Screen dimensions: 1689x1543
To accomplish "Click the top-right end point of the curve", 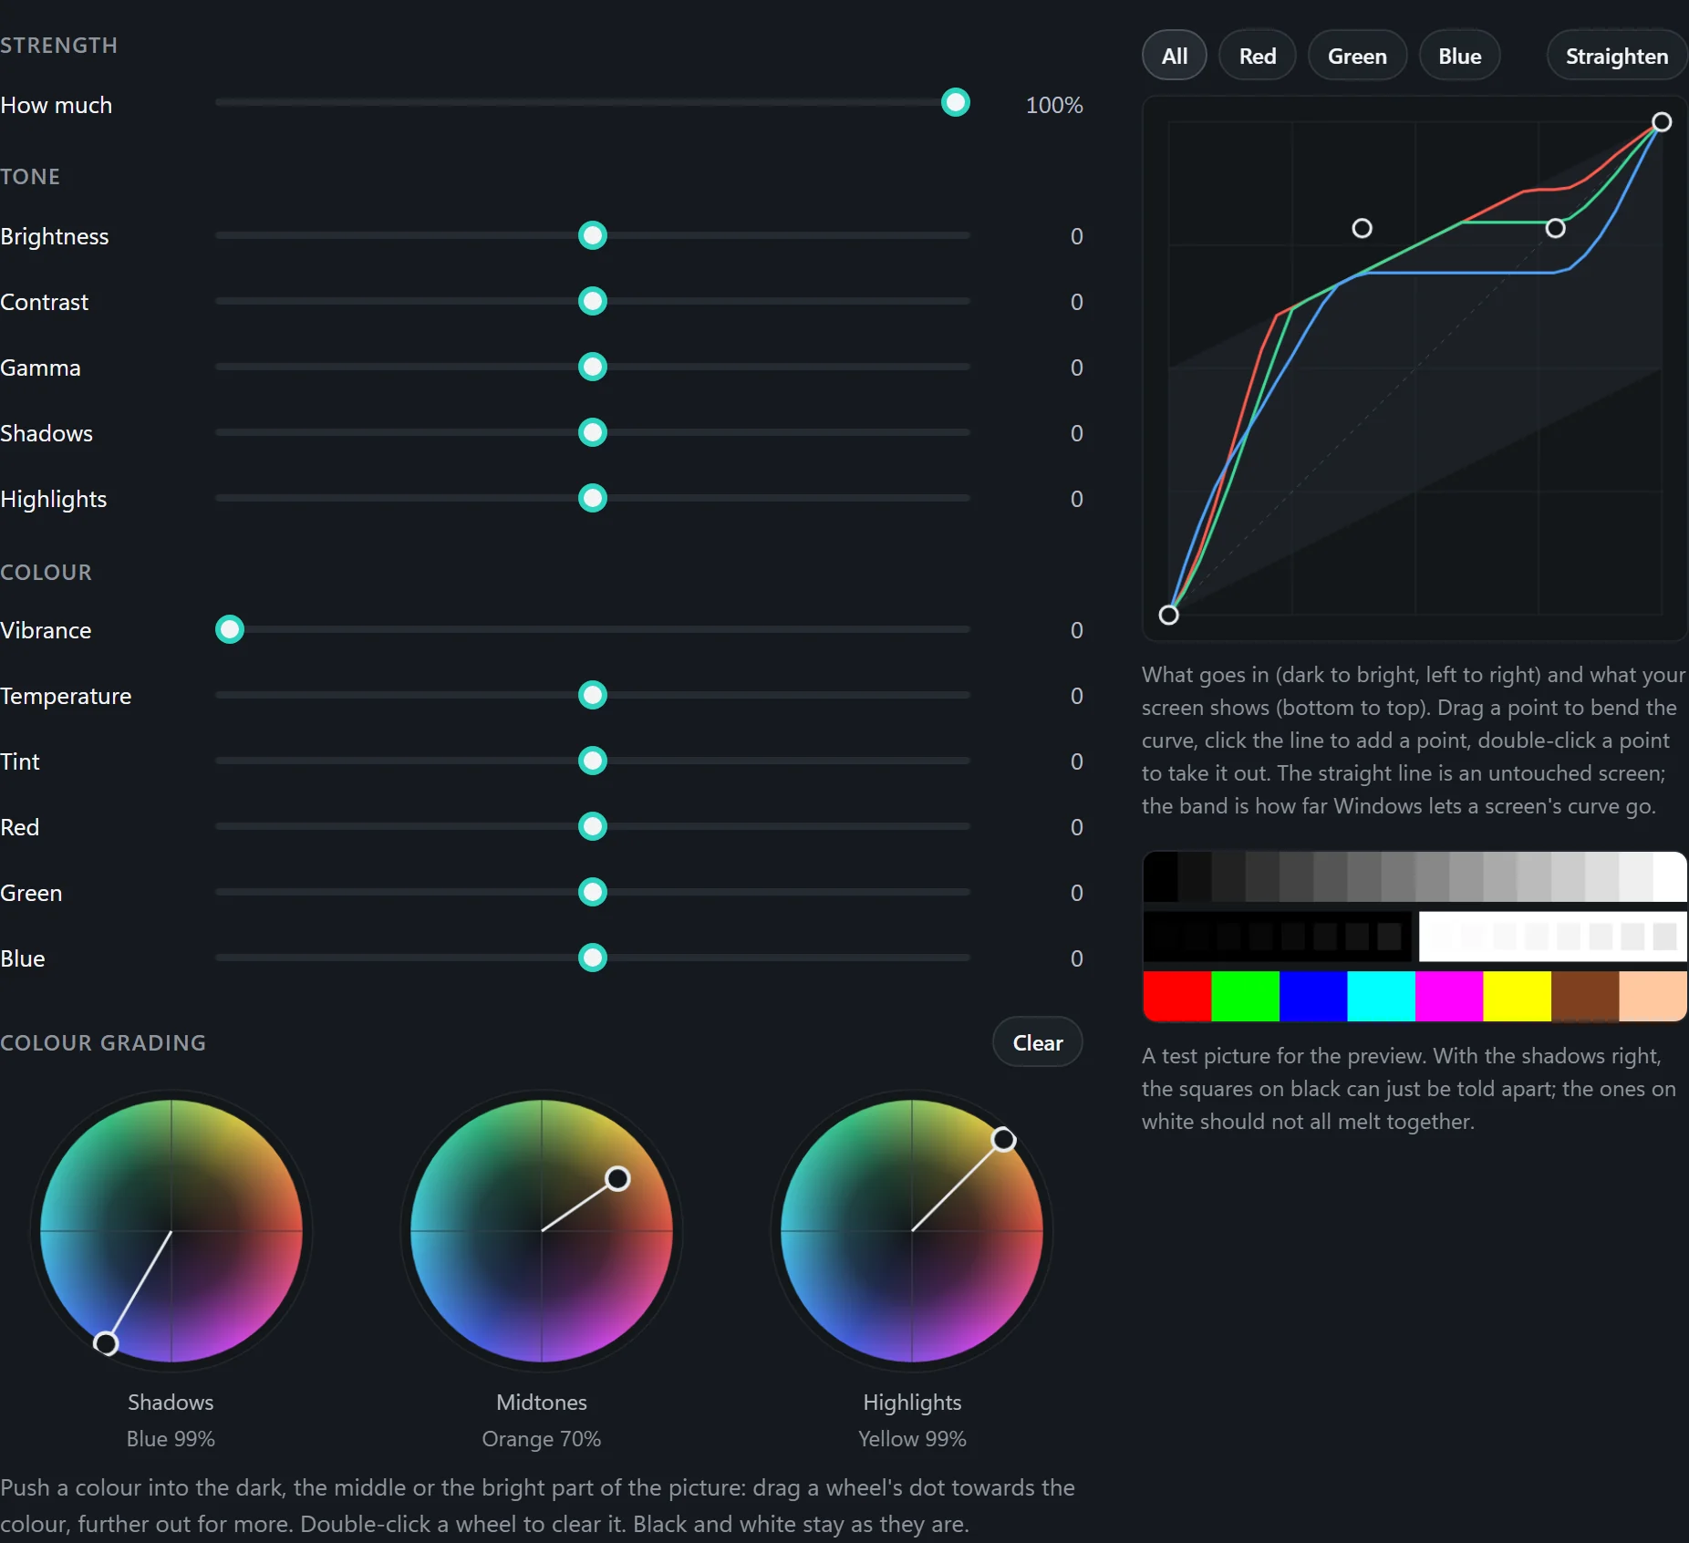I will [1662, 122].
